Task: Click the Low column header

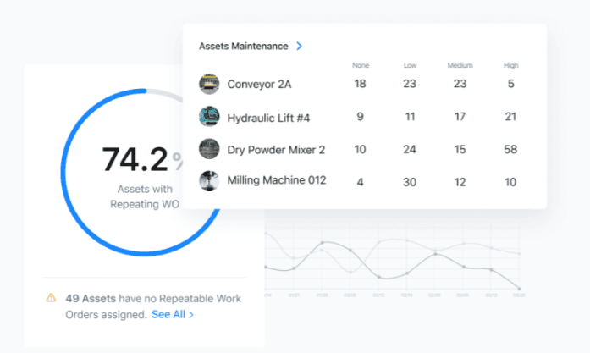Action: 410,65
